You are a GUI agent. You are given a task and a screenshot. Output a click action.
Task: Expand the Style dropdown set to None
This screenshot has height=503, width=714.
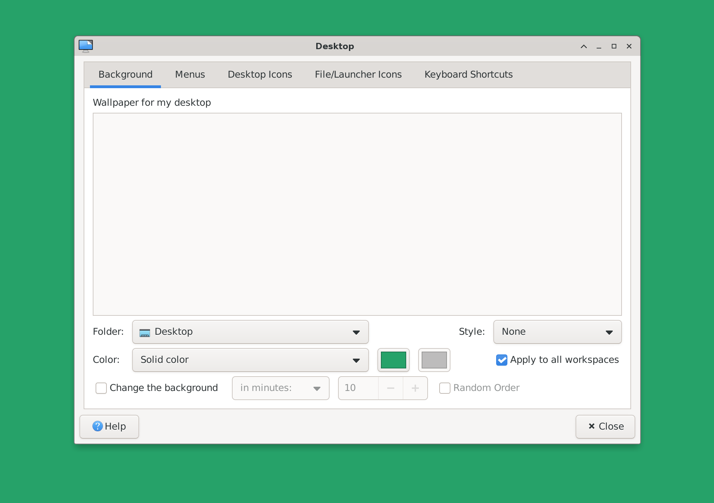pyautogui.click(x=557, y=332)
